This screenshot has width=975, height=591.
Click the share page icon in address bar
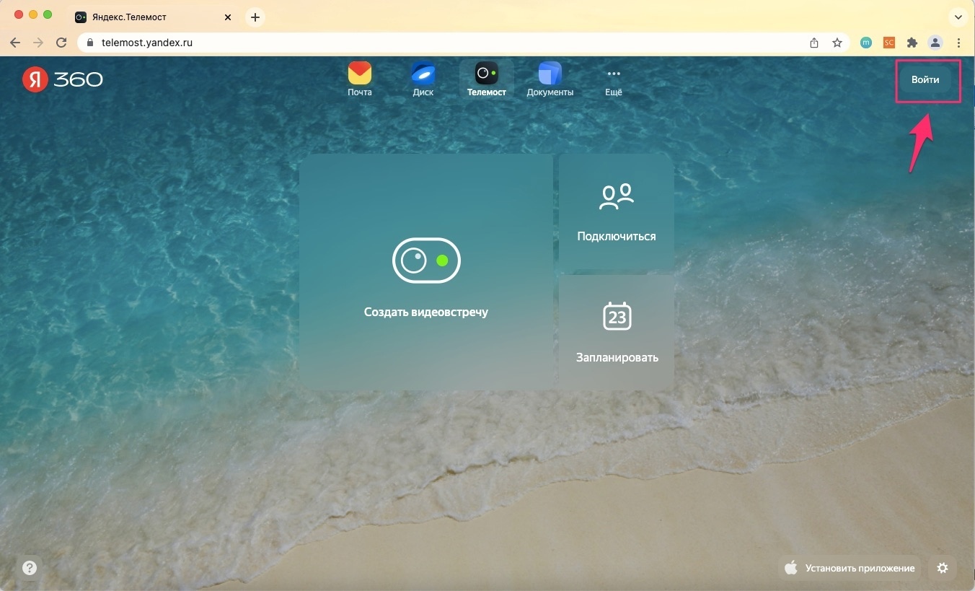pos(814,43)
